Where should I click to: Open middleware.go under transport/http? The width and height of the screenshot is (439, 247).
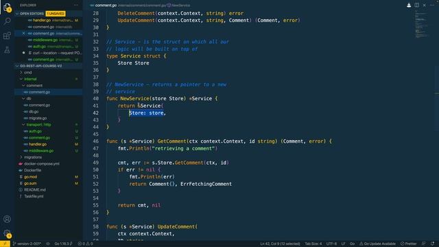(x=41, y=151)
